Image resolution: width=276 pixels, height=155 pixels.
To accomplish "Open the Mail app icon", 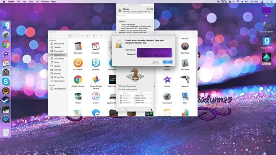I will point(185,96).
